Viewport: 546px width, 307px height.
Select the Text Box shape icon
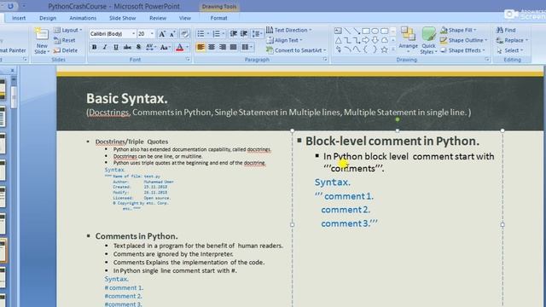pos(338,31)
